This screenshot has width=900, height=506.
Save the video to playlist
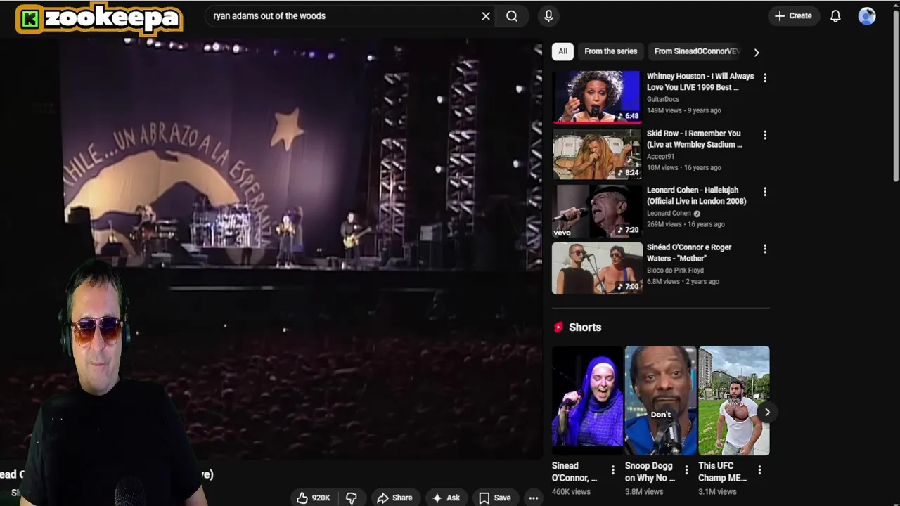(x=495, y=498)
